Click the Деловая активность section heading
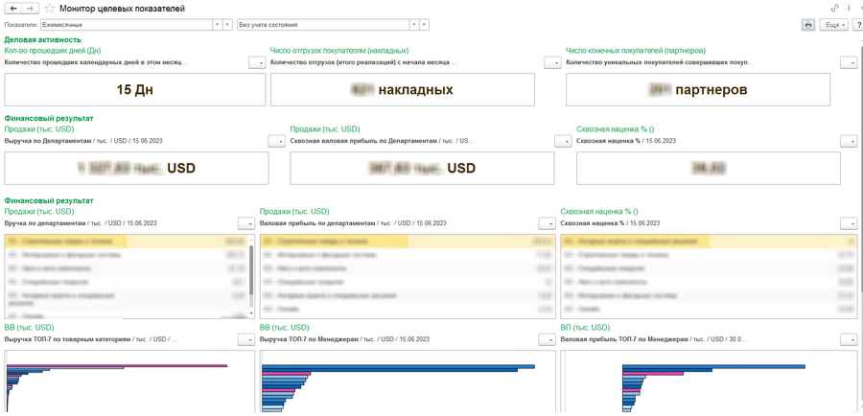 (x=43, y=39)
